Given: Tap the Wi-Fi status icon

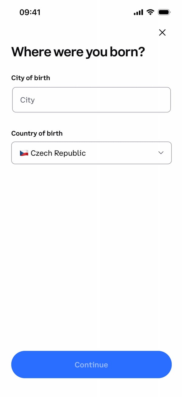Looking at the screenshot, I should pos(150,12).
